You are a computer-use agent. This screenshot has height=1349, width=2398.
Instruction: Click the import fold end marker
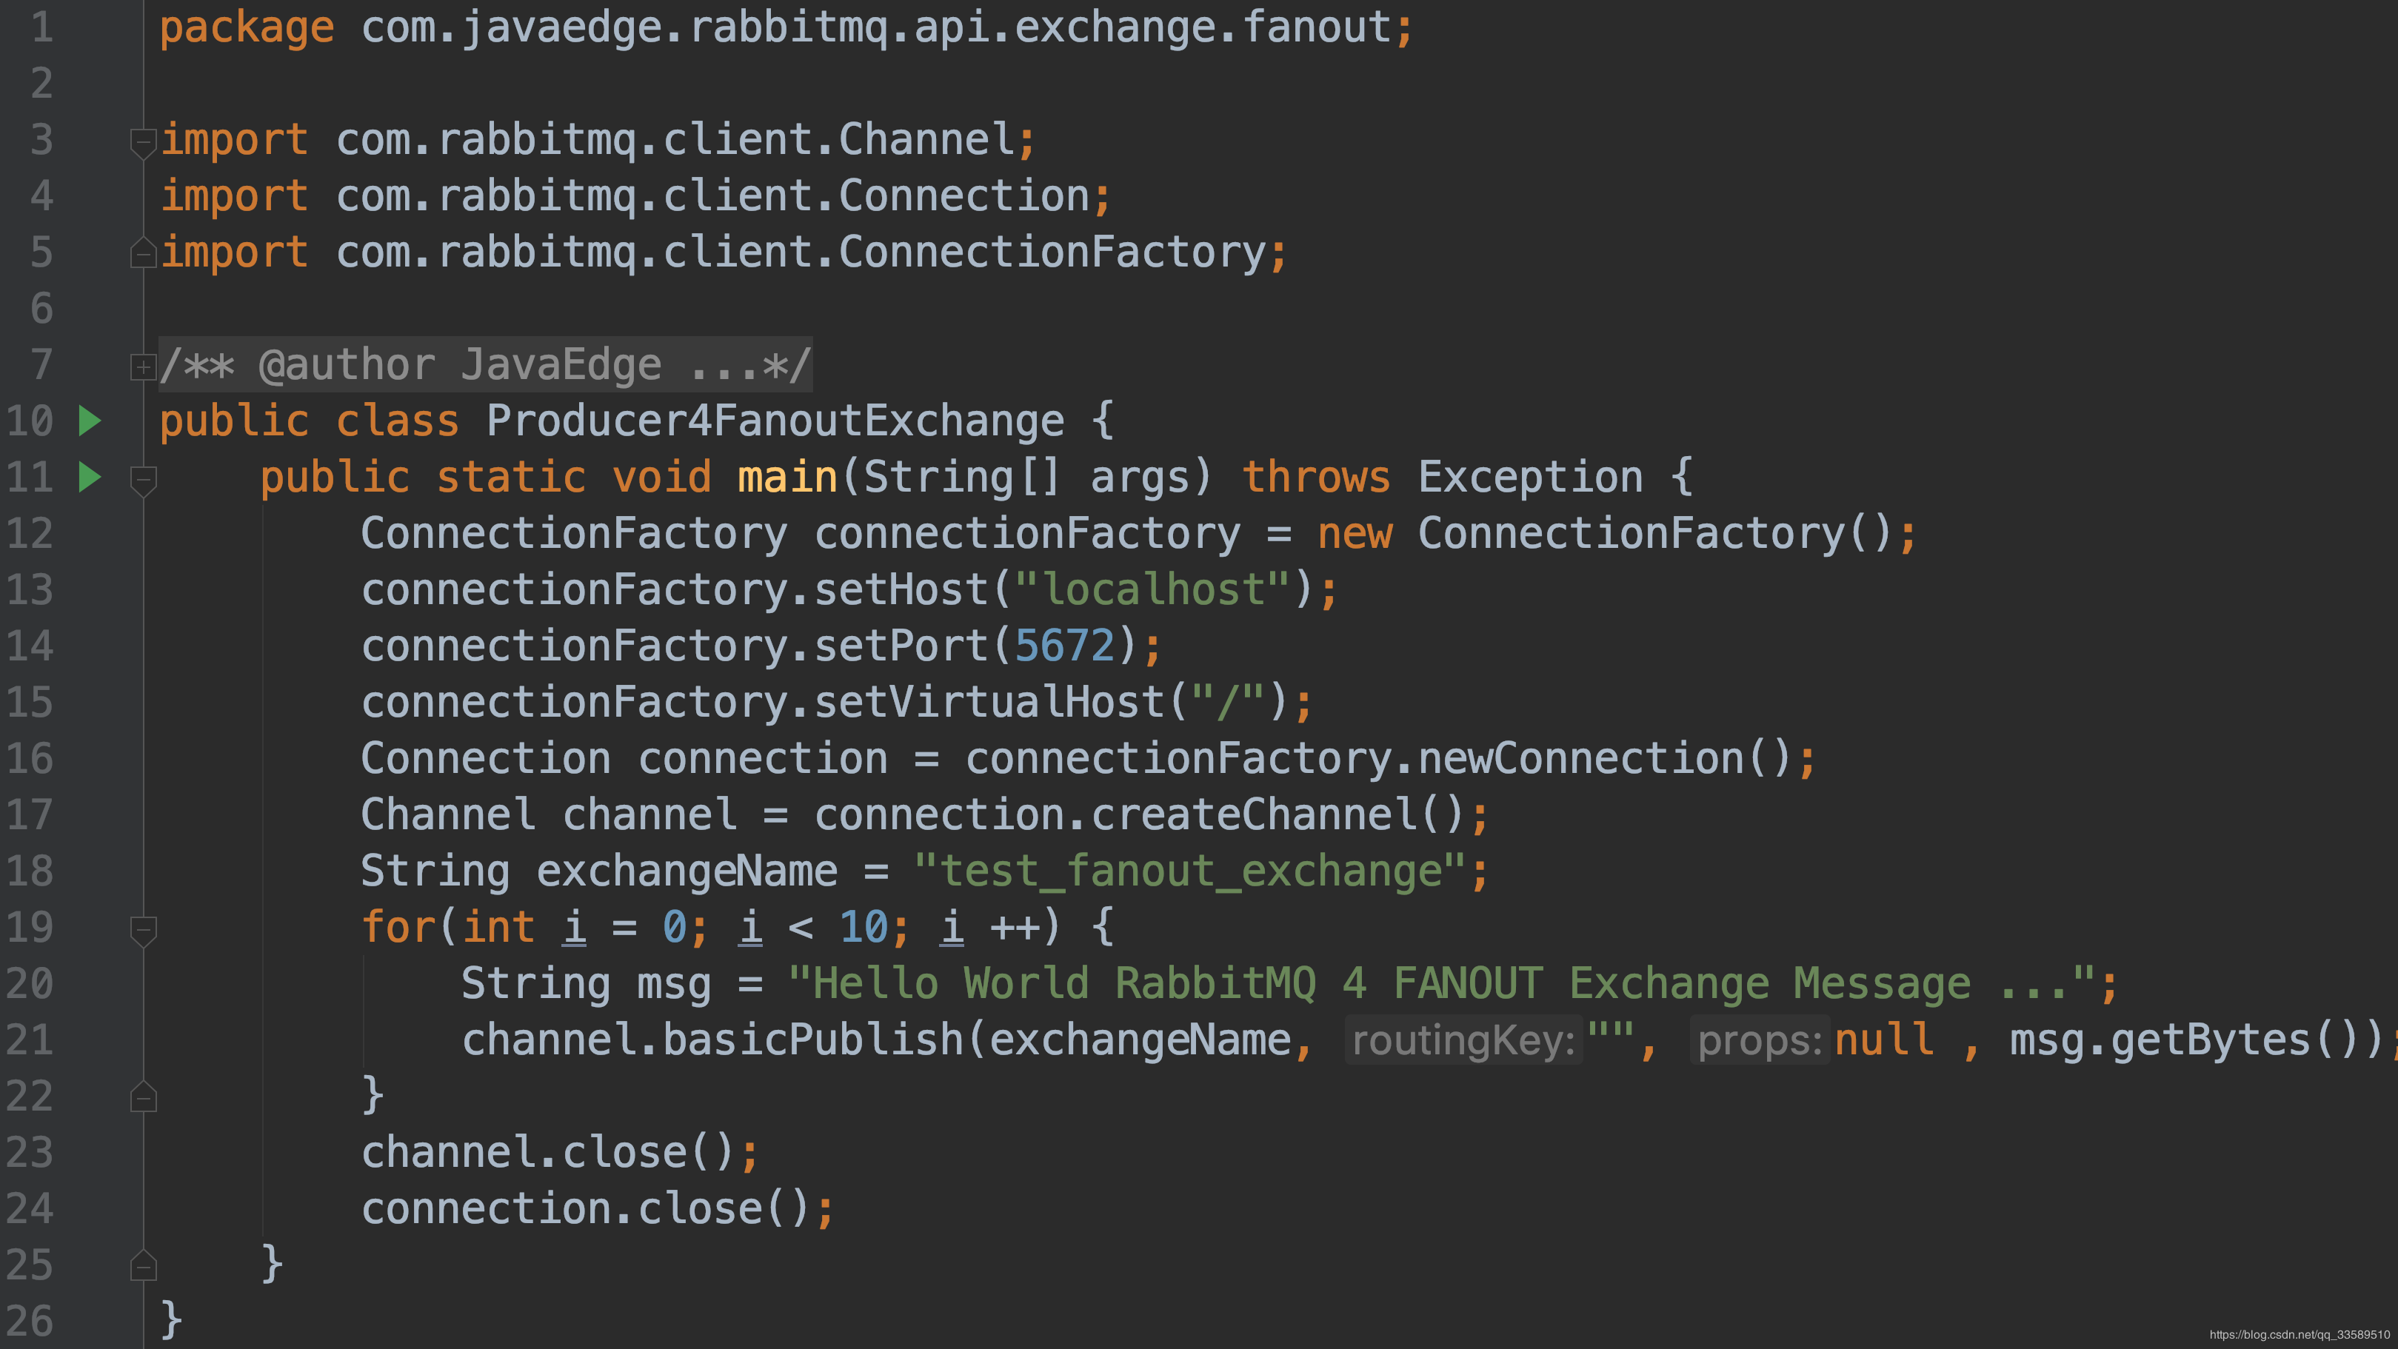142,253
